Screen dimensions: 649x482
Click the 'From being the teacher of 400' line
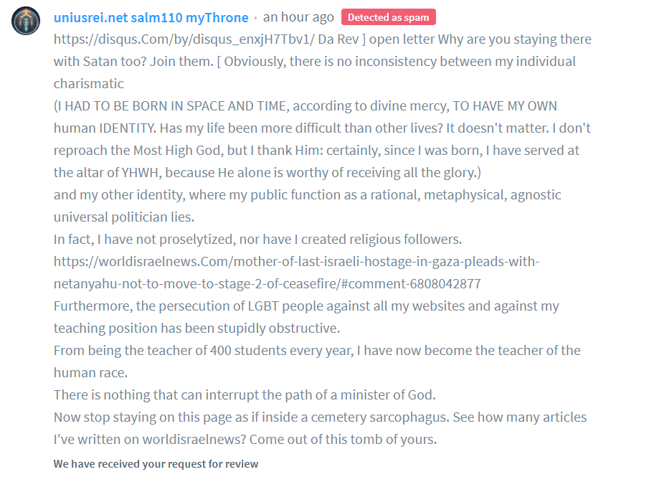pyautogui.click(x=317, y=351)
